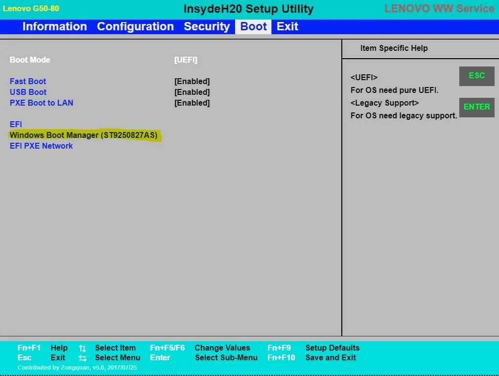Click the Enter shortcut key label
Image resolution: width=499 pixels, height=376 pixels.
(160, 357)
